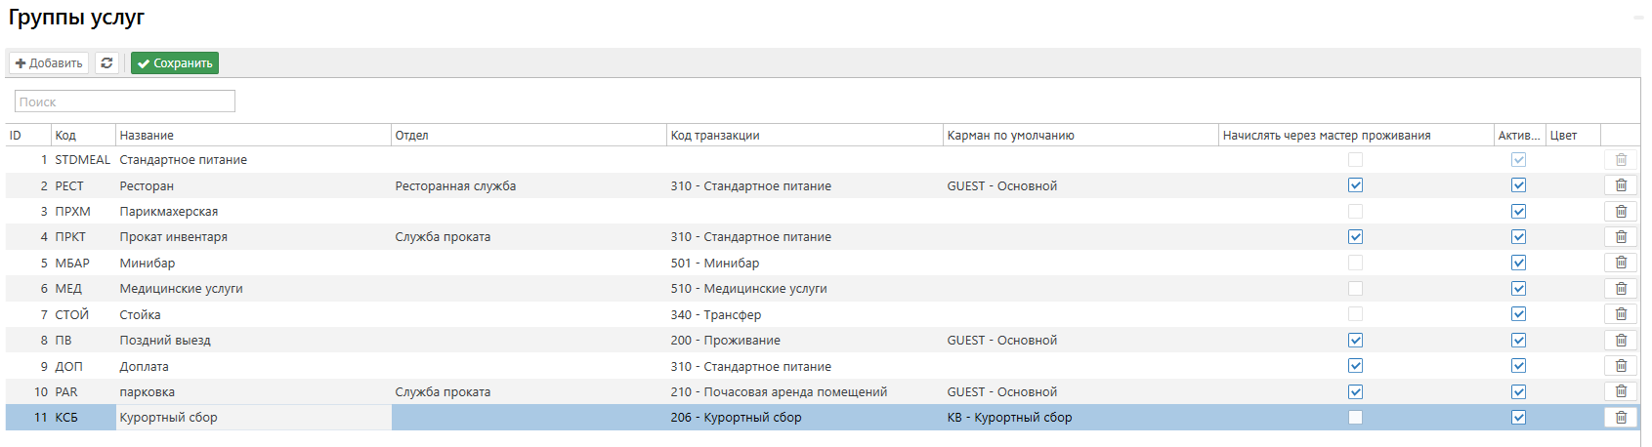Open the transaction code cell for Минибар
This screenshot has height=447, width=1652.
click(803, 264)
